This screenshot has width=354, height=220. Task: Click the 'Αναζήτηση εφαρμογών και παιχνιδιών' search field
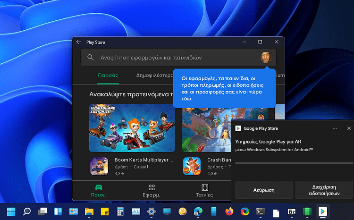tap(178, 58)
